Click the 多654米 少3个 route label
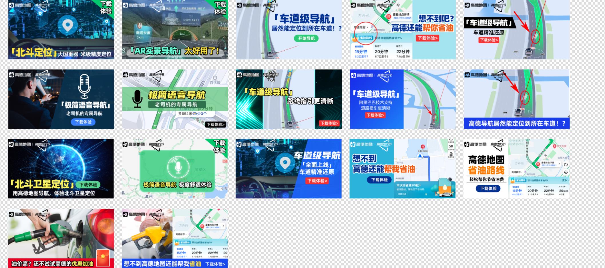This screenshot has width=605, height=268. 192,114
